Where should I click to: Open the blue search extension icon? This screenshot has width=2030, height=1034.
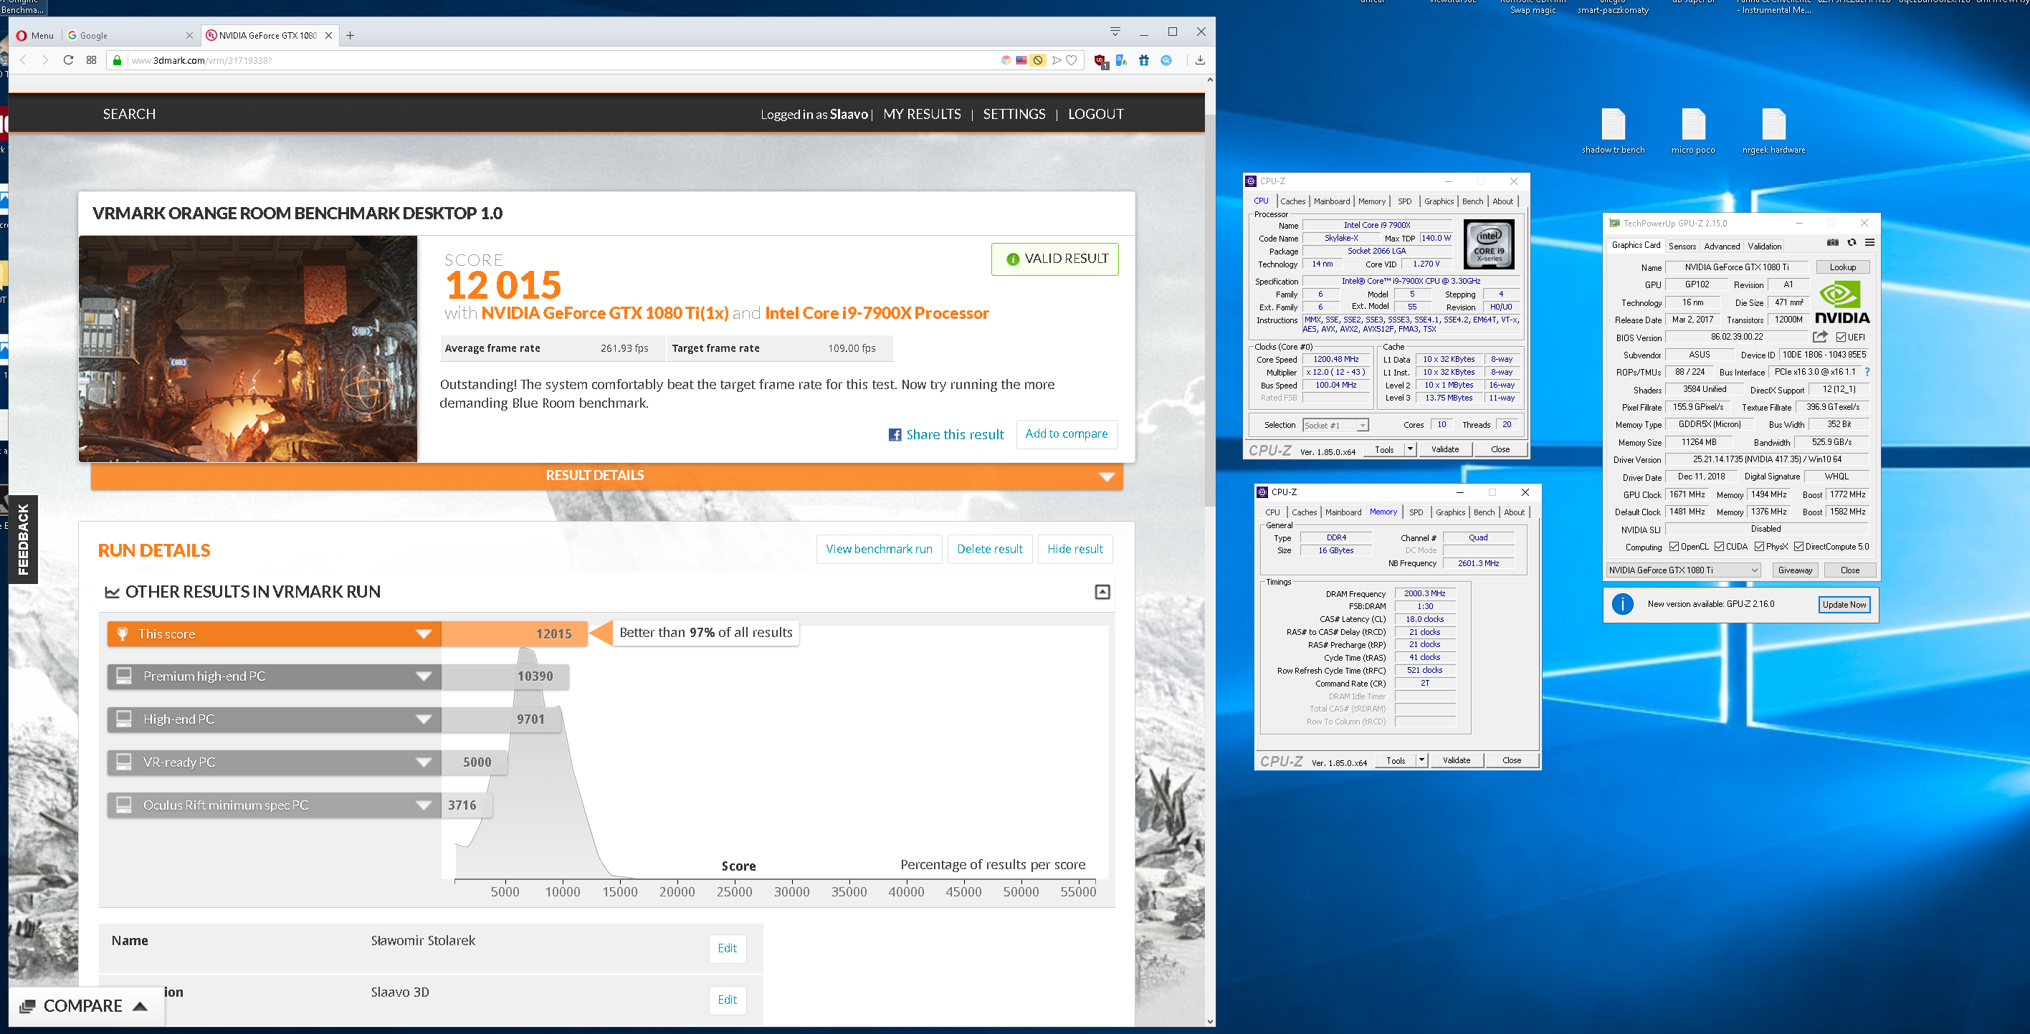tap(1166, 60)
